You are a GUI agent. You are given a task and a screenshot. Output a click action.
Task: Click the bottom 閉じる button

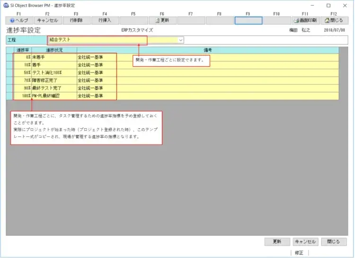(334, 242)
